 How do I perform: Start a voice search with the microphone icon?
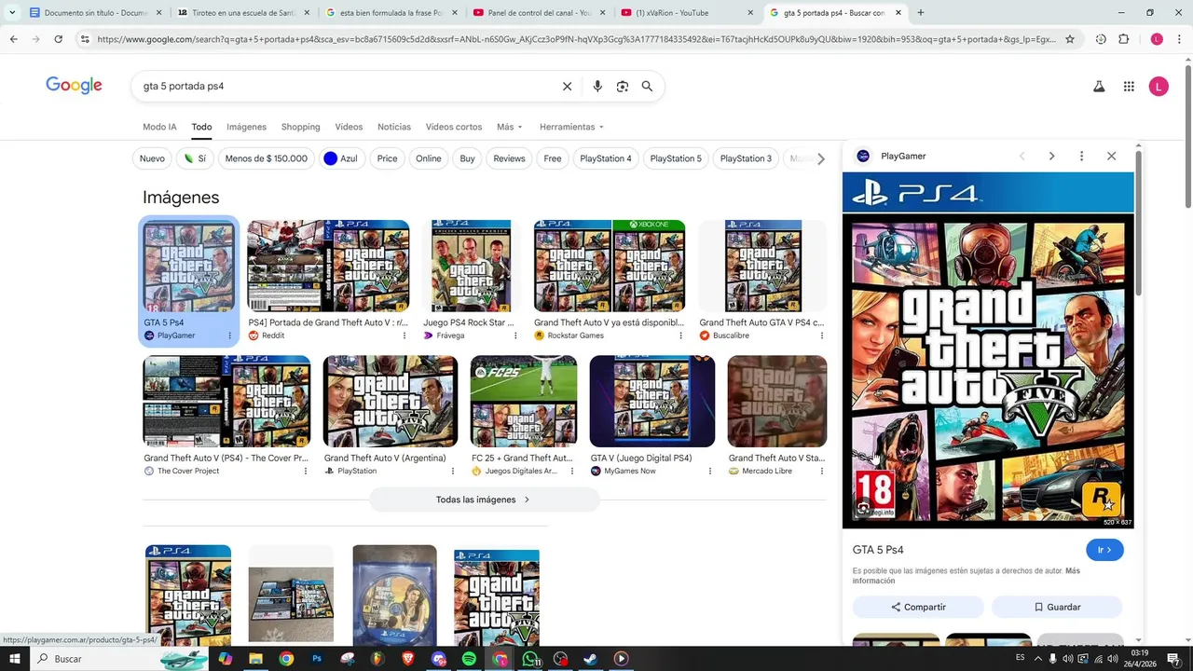pyautogui.click(x=597, y=87)
